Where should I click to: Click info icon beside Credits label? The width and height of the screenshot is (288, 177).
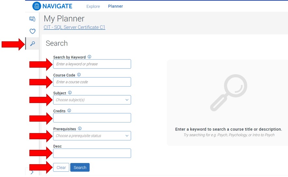(x=69, y=111)
